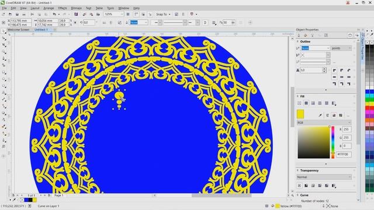Click the Page 1 tab

click(x=58, y=195)
